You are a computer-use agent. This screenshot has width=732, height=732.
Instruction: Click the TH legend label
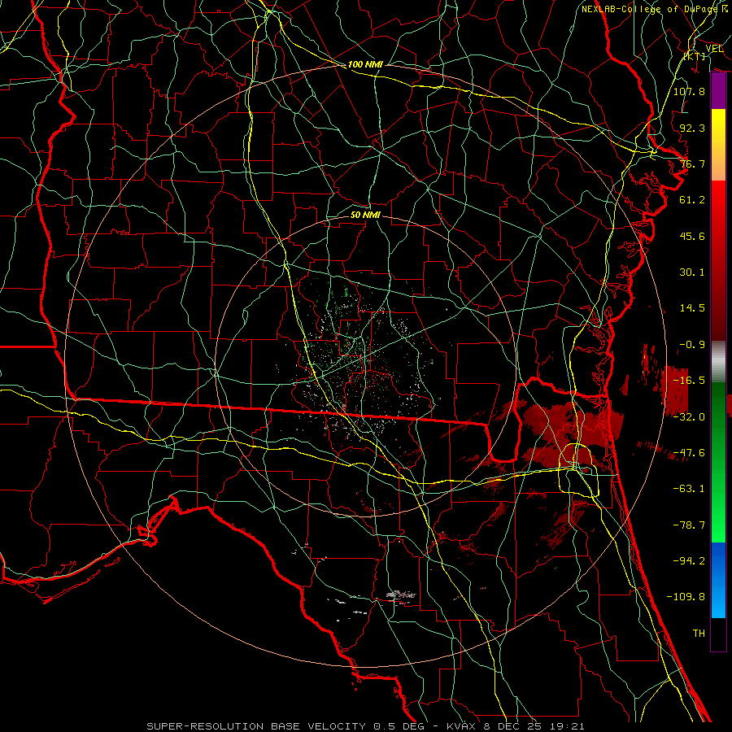[699, 634]
